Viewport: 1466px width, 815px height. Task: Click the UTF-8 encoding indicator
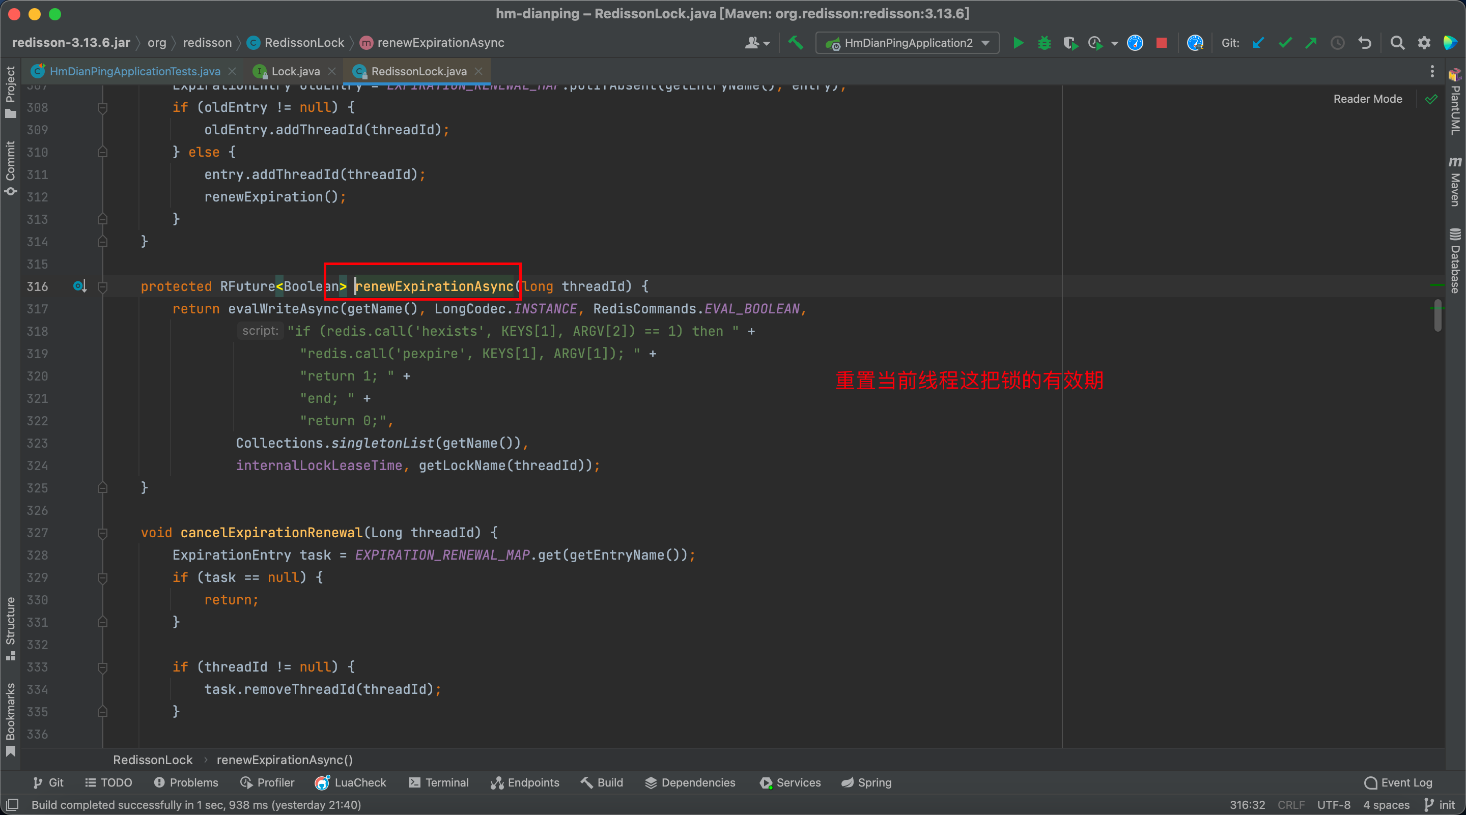[1334, 804]
